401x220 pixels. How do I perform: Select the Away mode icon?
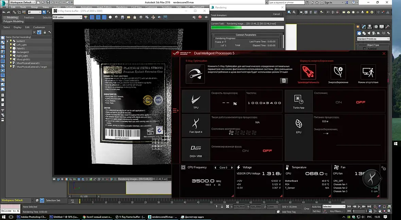(368, 72)
